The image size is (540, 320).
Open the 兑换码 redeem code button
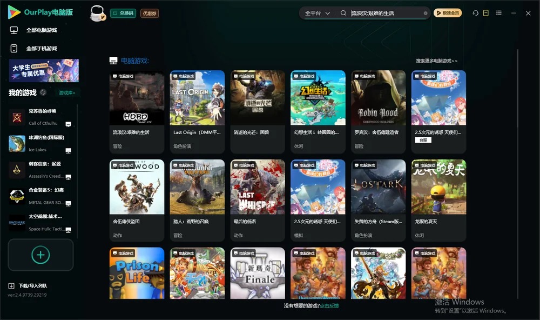click(123, 14)
